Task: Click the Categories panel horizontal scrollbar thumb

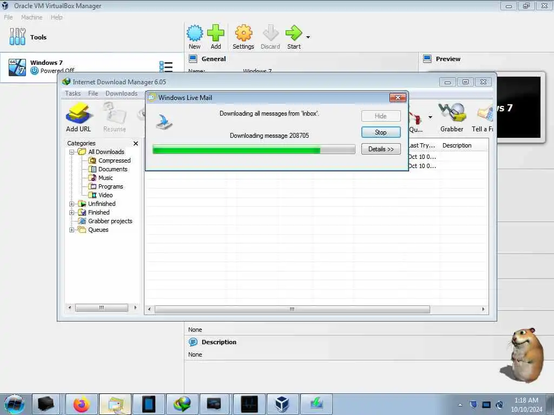Action: (102, 308)
